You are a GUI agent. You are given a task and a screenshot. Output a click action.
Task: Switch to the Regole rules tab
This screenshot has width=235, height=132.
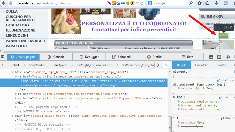pyautogui.click(x=182, y=65)
